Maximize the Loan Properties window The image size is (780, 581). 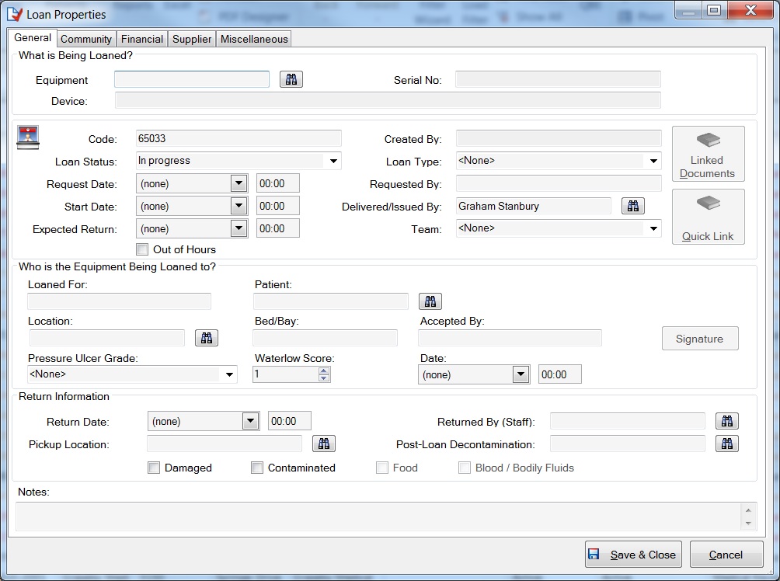pos(714,10)
